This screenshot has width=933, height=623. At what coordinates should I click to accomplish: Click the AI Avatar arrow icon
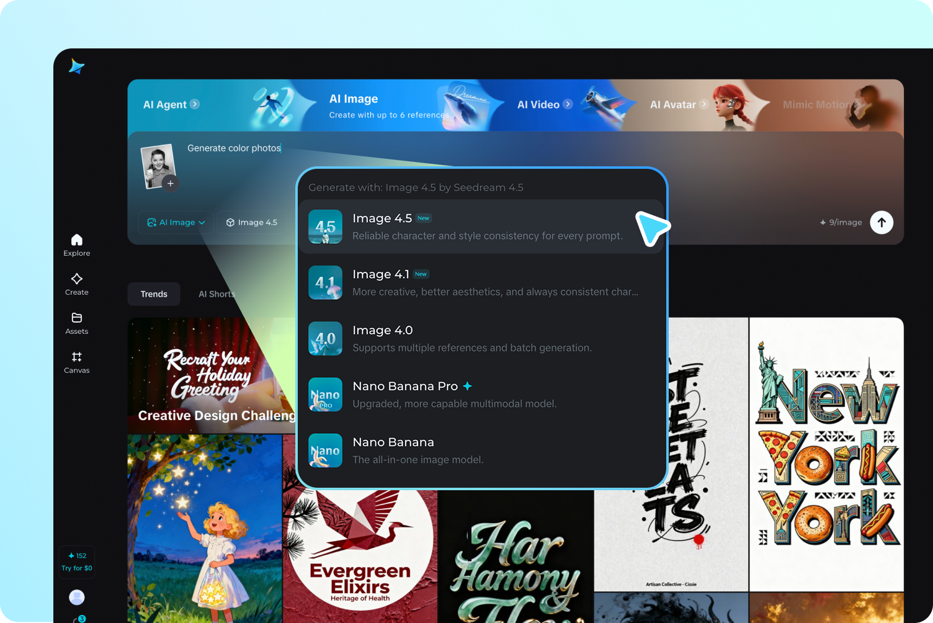703,104
